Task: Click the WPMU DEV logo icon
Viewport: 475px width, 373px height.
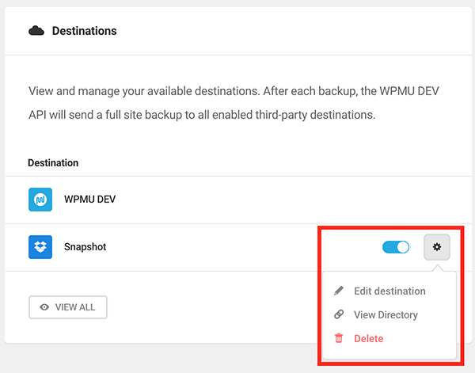Action: click(40, 200)
